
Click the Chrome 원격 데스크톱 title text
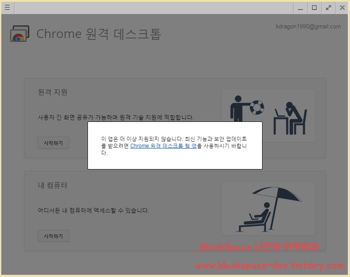(99, 34)
